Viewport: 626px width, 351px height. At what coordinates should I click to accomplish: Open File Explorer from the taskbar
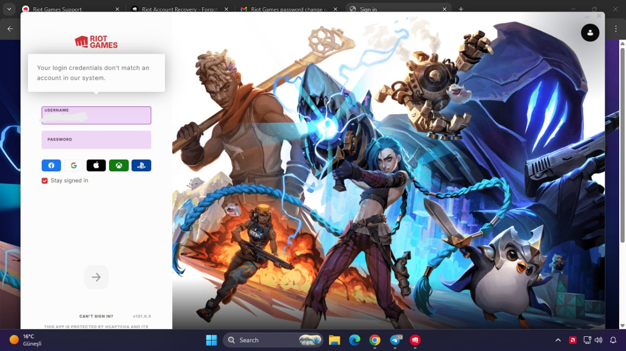coord(335,340)
